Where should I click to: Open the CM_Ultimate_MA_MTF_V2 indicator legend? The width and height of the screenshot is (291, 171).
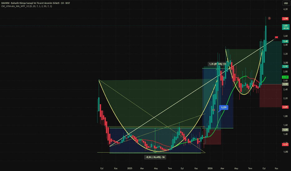[27, 6]
